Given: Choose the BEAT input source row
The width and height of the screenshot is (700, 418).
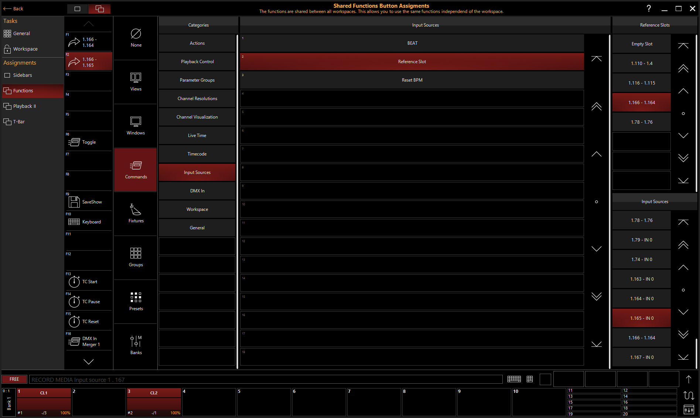Looking at the screenshot, I should 412,43.
